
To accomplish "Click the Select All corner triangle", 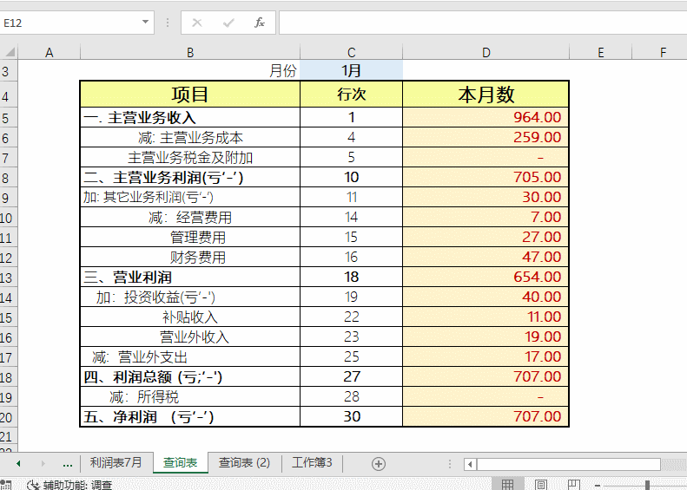I will [10, 53].
